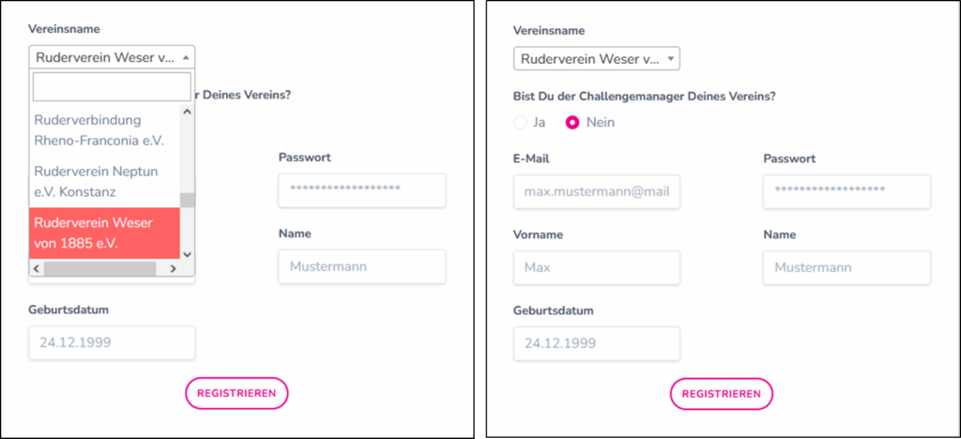Viewport: 961px width, 439px height.
Task: Click the dropdown horizontal scrollbar track
Action: (103, 269)
